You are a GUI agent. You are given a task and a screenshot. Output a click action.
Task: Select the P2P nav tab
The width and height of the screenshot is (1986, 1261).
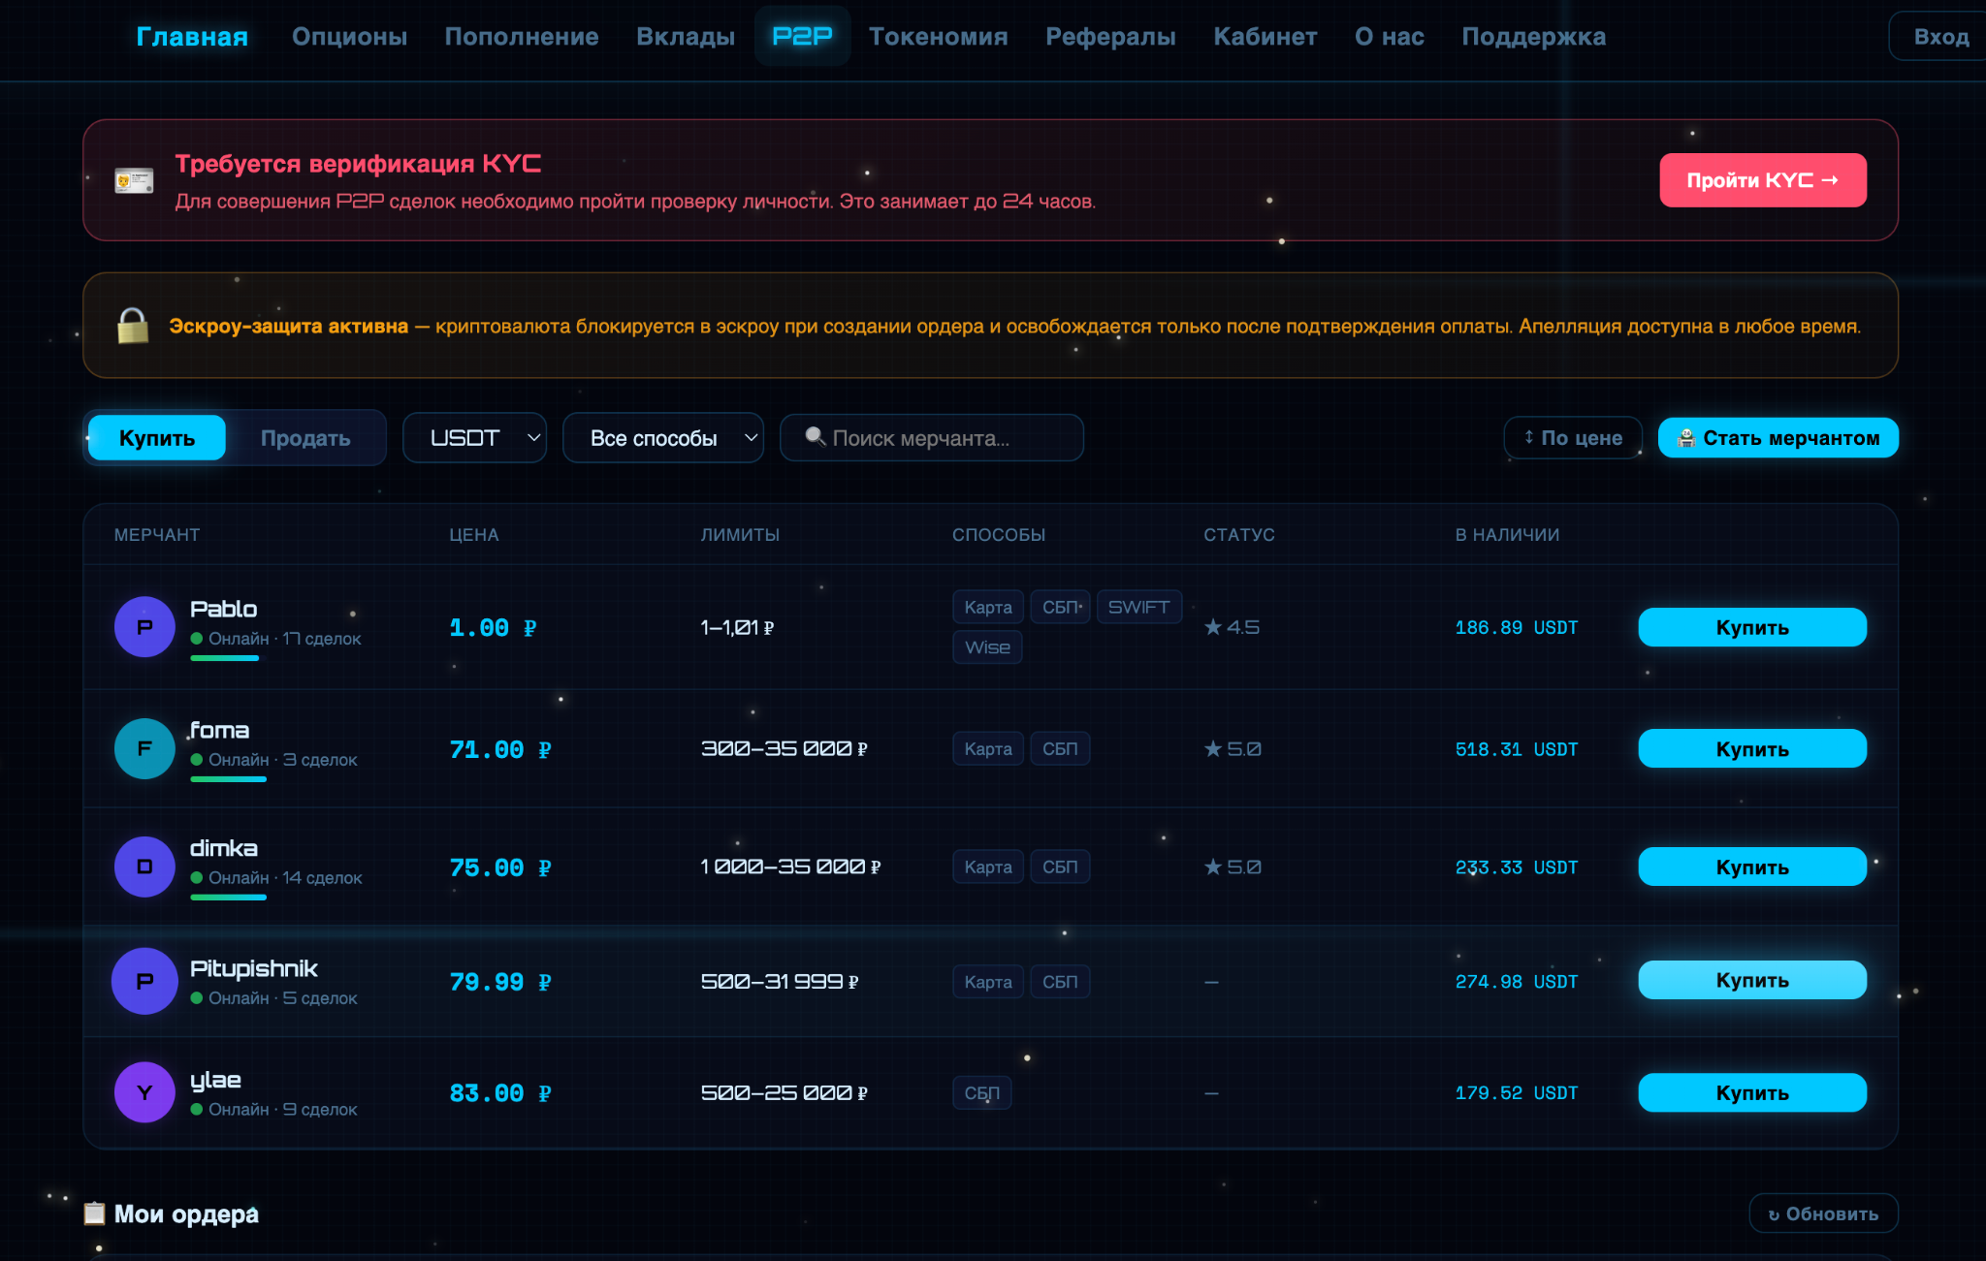pyautogui.click(x=802, y=37)
